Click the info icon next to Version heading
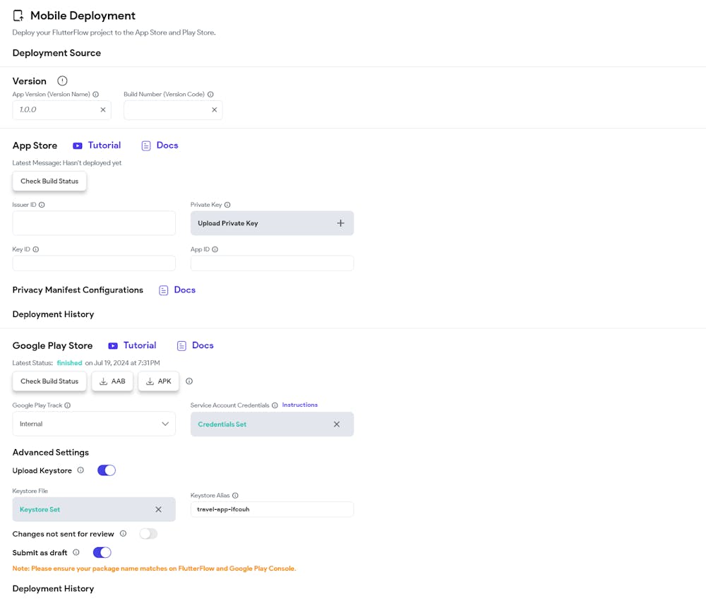The height and width of the screenshot is (601, 706). [62, 81]
